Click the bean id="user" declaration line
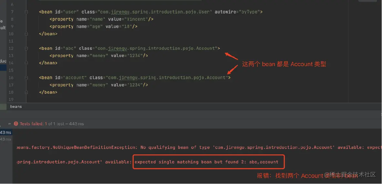Screen dimensions: 382x184 (151, 12)
